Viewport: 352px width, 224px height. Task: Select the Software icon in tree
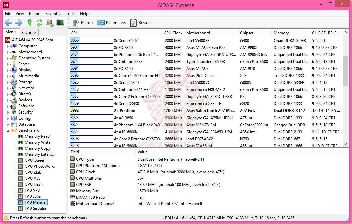pos(14,106)
